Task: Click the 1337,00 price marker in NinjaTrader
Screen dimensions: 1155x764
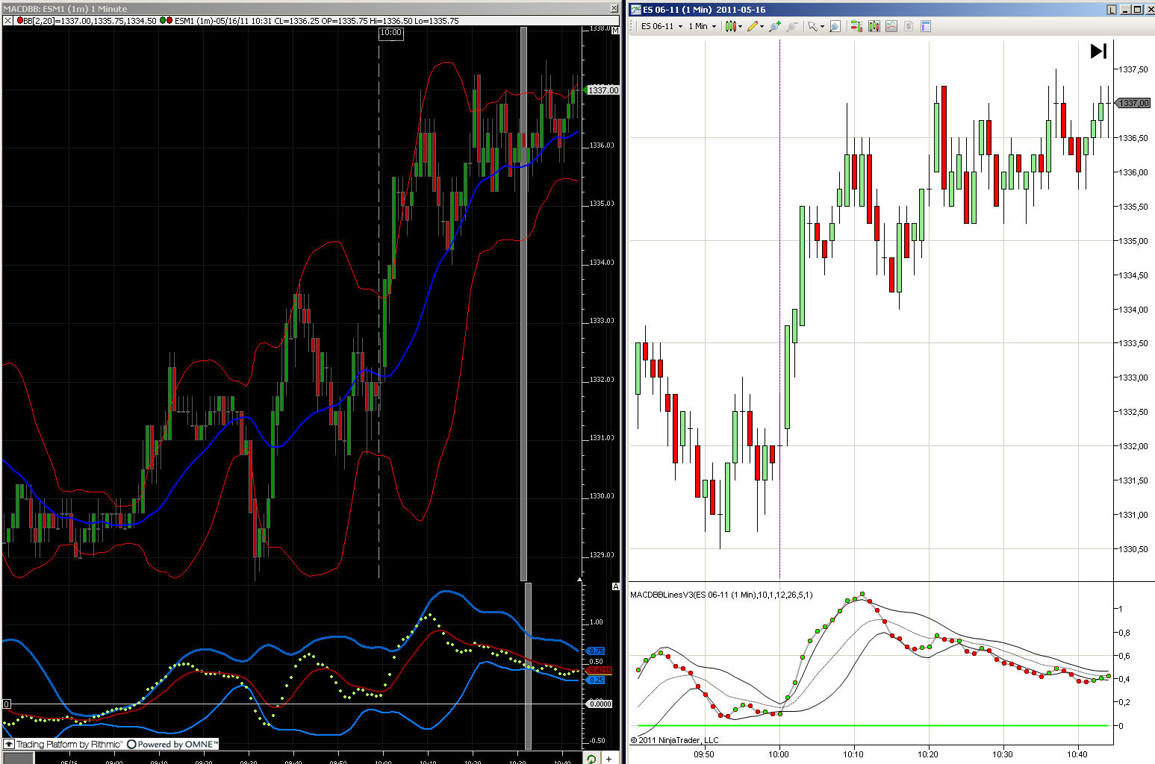Action: click(1133, 103)
